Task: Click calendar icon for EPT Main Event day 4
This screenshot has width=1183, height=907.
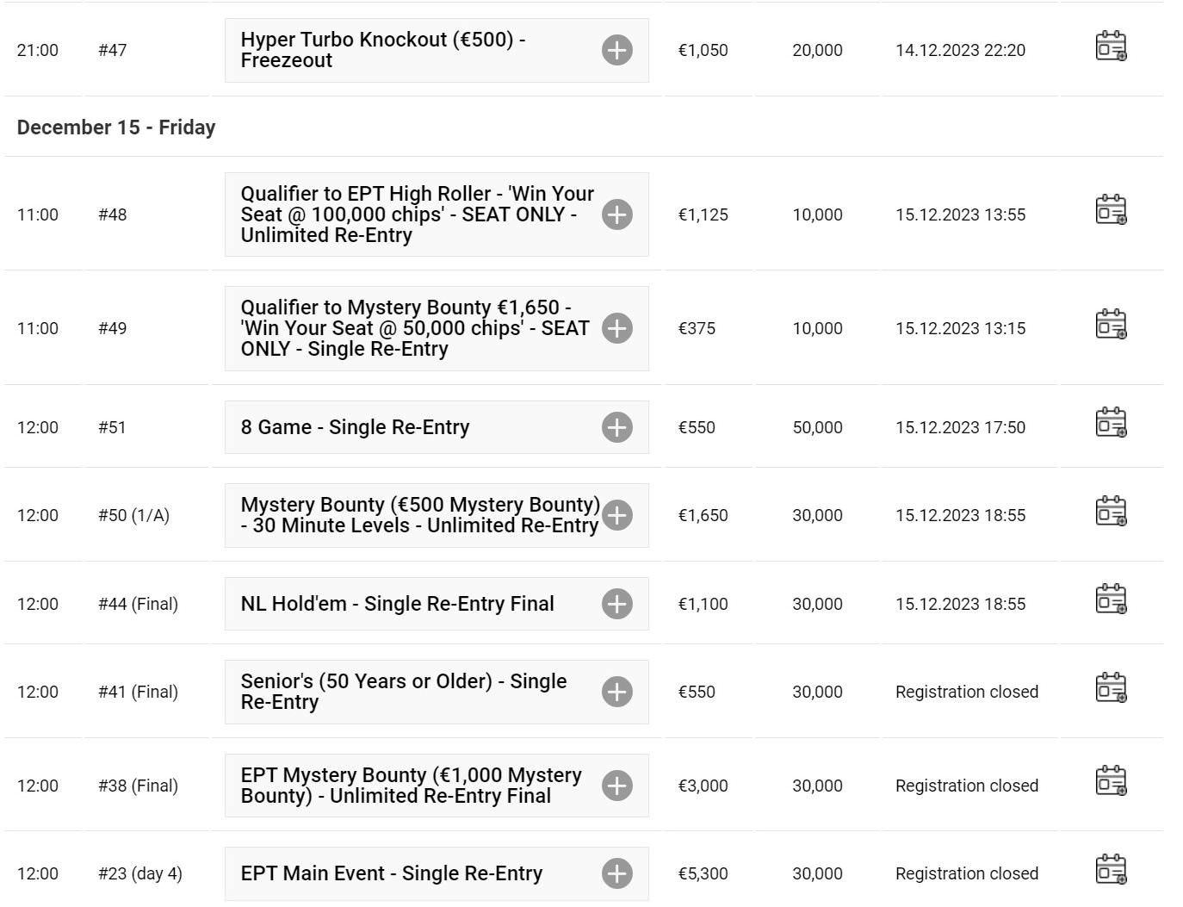Action: [1111, 870]
